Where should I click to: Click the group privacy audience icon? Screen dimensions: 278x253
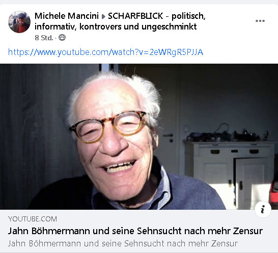click(62, 38)
